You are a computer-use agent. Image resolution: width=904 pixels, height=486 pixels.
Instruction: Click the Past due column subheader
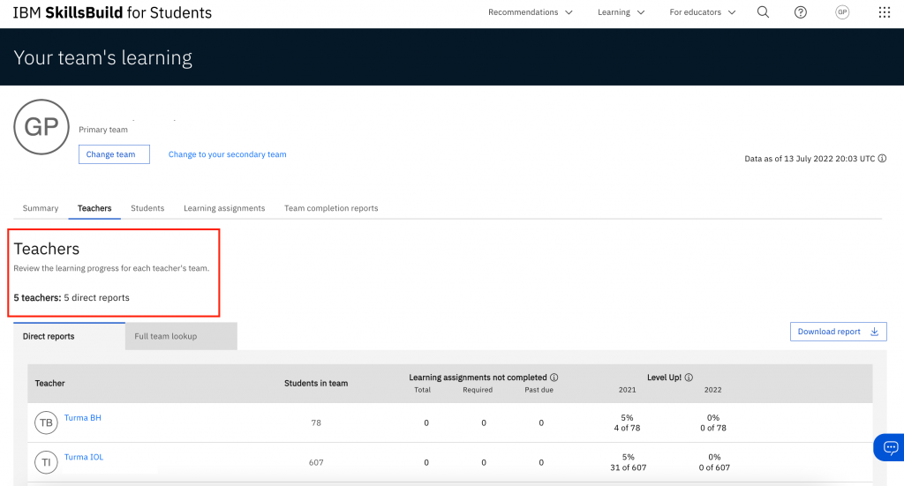[x=539, y=390]
